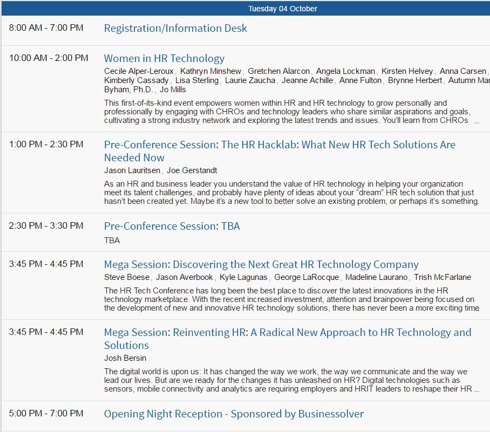Select speaker Trish McFarlane
Image resolution: width=490 pixels, height=432 pixels.
(443, 277)
